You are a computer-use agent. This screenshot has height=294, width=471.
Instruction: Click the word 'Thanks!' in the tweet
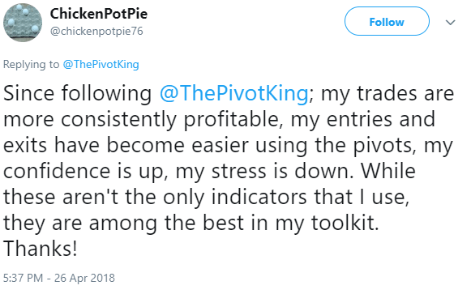click(41, 249)
